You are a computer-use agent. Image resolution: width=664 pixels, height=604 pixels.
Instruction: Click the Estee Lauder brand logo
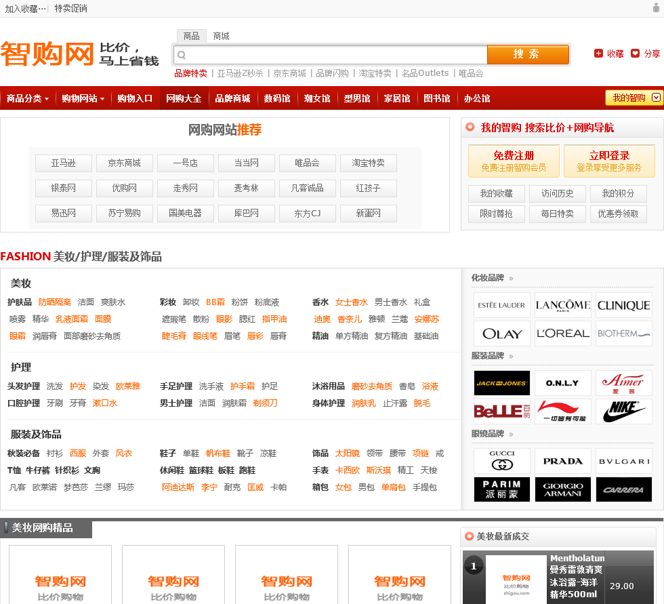501,305
